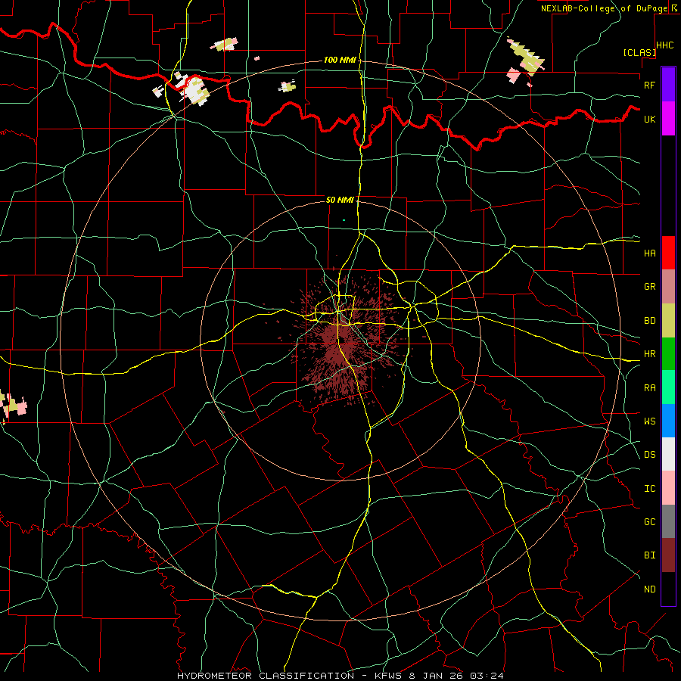Viewport: 681px width, 681px height.
Task: Click the purple RF legend color swatch
Action: pyautogui.click(x=668, y=85)
